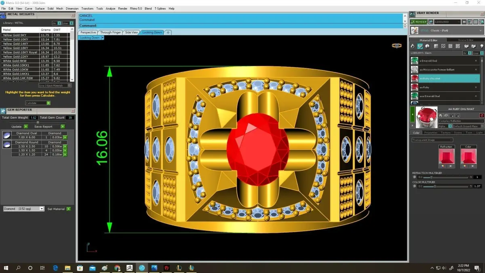Choose aa Moissanite Forever Brilliant material

coord(445,70)
